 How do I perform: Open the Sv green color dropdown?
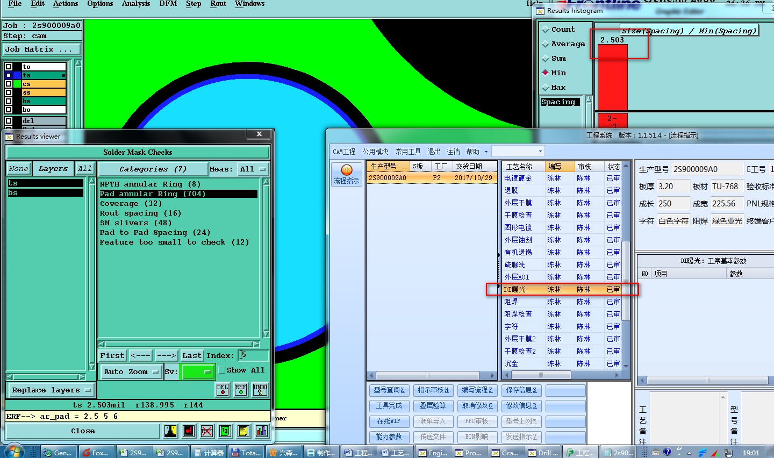click(x=198, y=371)
